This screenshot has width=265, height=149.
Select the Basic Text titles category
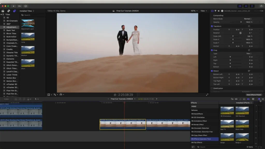click(x=11, y=31)
